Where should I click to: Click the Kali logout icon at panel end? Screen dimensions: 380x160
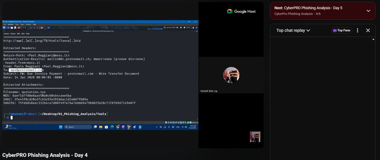click(x=196, y=27)
